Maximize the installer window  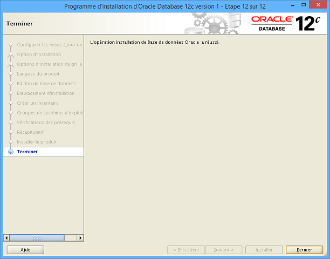304,5
